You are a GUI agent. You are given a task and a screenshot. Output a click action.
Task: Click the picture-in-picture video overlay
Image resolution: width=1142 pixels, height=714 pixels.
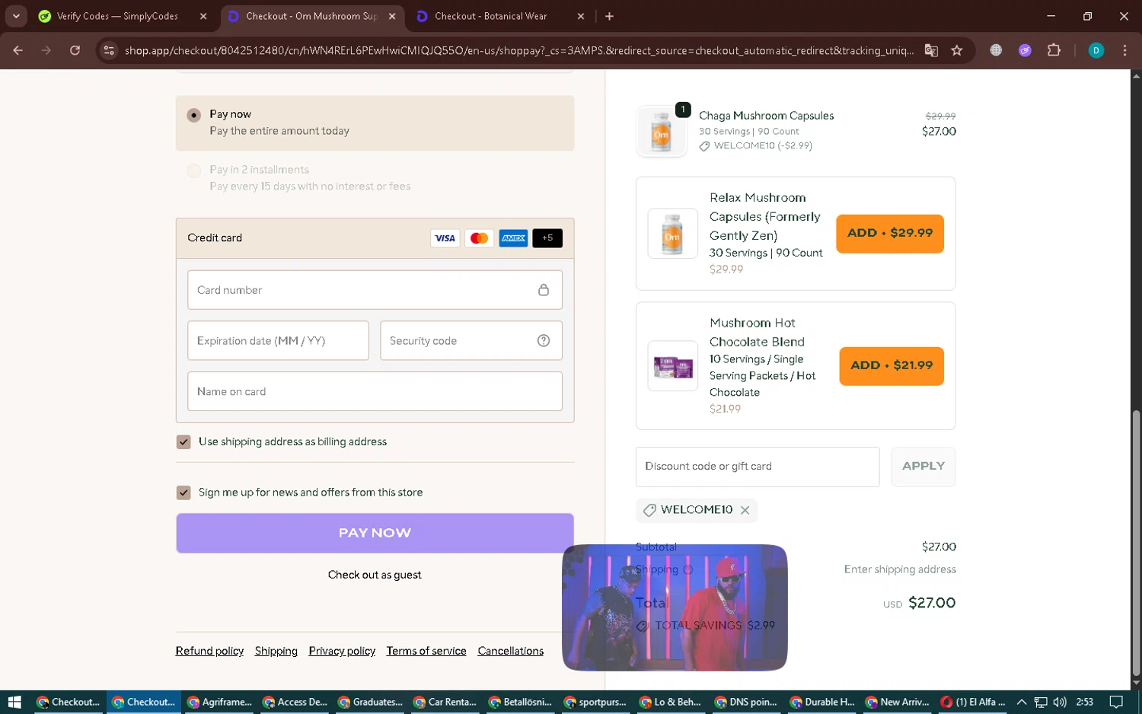coord(675,607)
